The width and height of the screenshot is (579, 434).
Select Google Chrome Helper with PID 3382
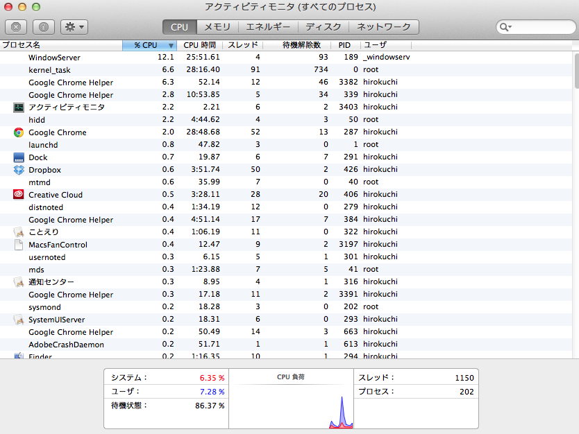pyautogui.click(x=286, y=83)
